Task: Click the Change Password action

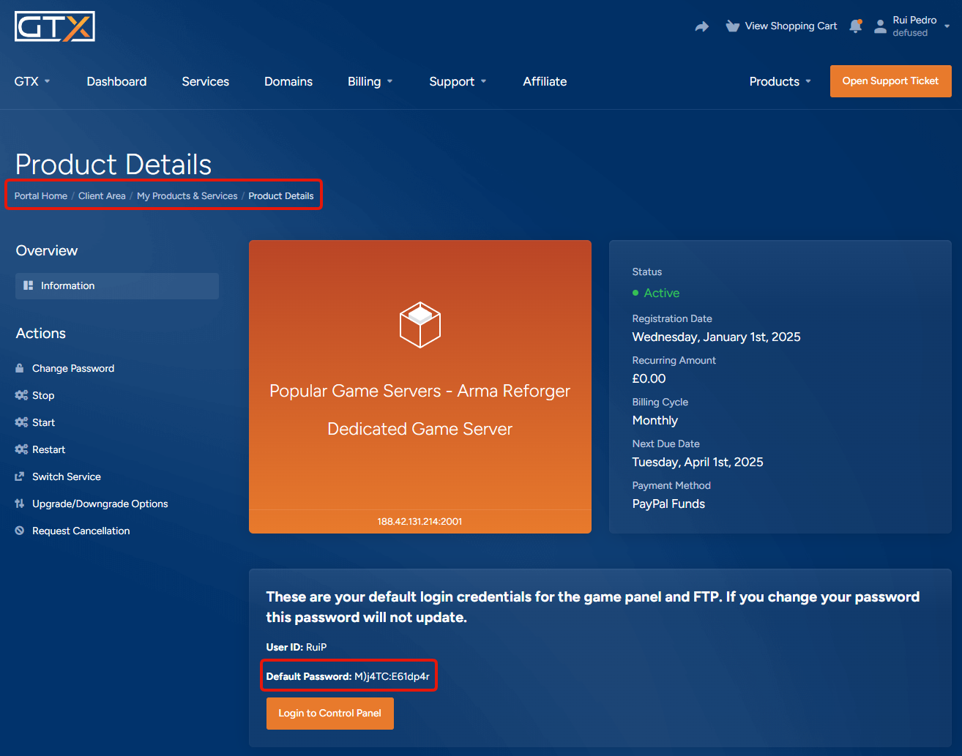Action: tap(73, 368)
